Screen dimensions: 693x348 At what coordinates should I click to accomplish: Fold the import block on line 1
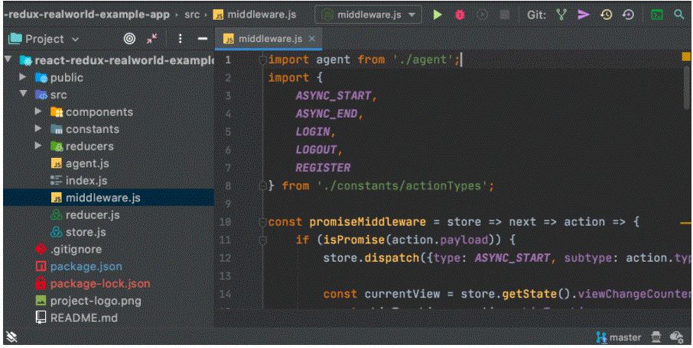(x=263, y=60)
